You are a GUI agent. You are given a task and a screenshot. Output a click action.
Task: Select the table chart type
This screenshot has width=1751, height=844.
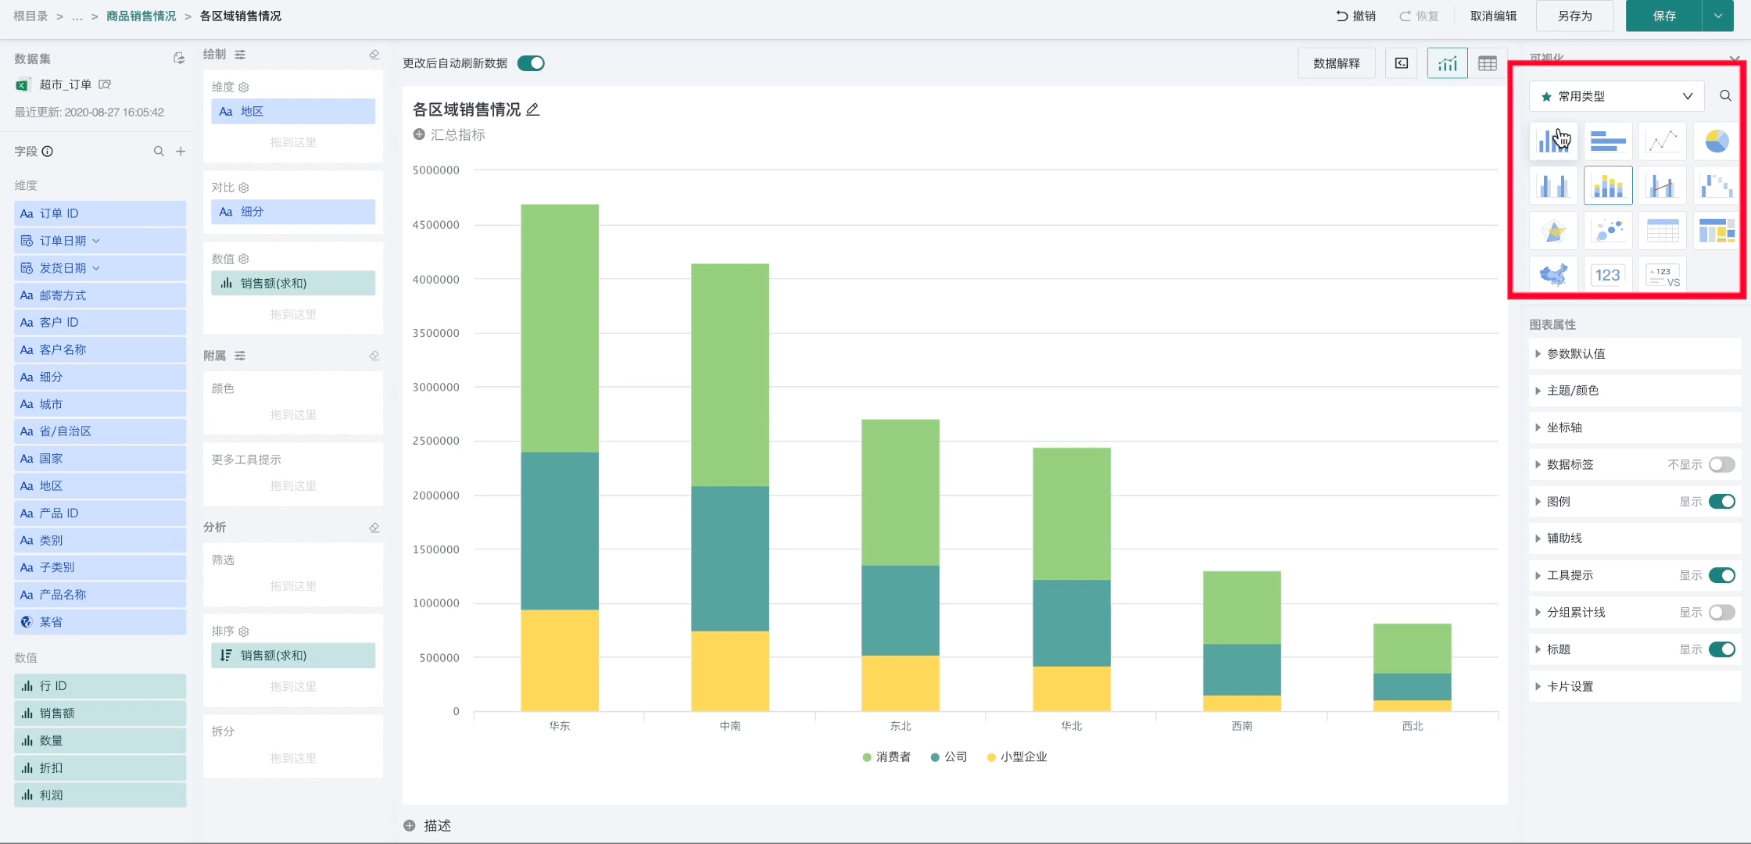[x=1662, y=231]
